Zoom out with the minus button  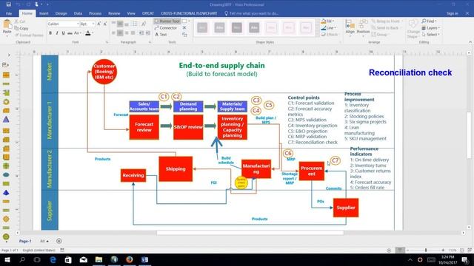click(x=407, y=250)
